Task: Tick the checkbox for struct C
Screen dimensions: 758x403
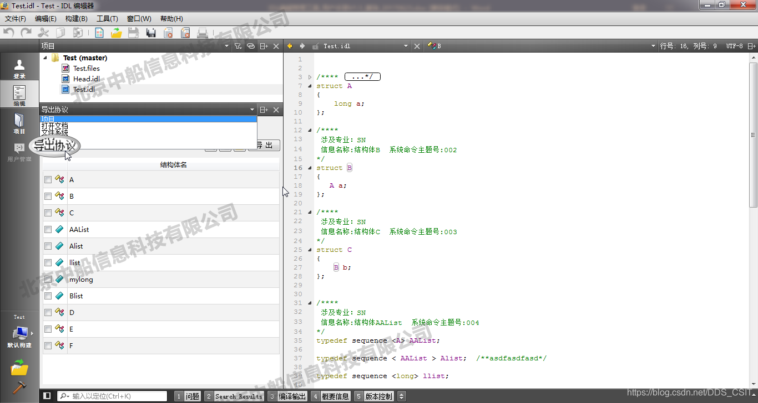Action: 48,213
